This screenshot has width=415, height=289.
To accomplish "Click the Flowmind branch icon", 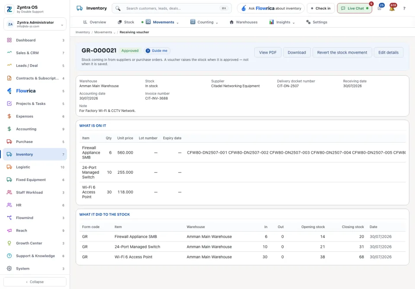I will click(9, 218).
